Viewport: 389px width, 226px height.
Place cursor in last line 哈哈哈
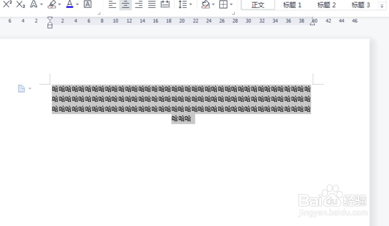pyautogui.click(x=181, y=118)
